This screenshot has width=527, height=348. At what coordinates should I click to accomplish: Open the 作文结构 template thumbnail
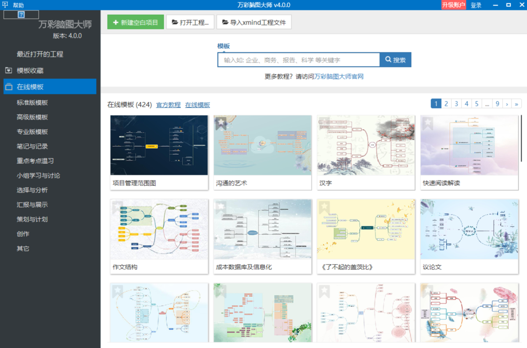[159, 229]
